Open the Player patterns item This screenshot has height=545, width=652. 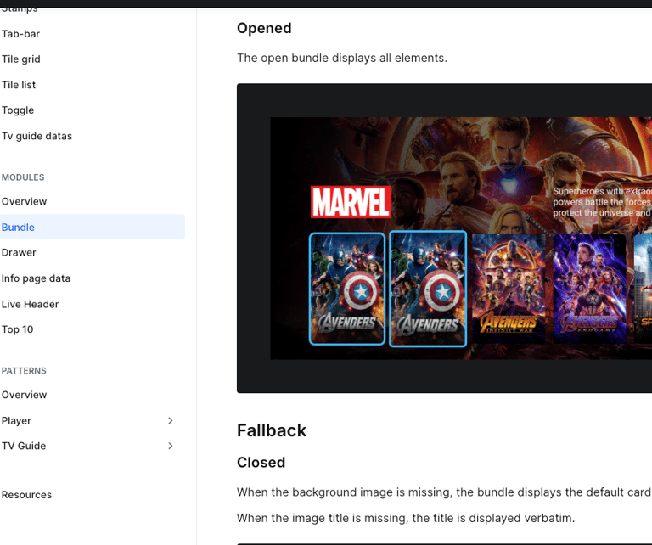click(16, 421)
